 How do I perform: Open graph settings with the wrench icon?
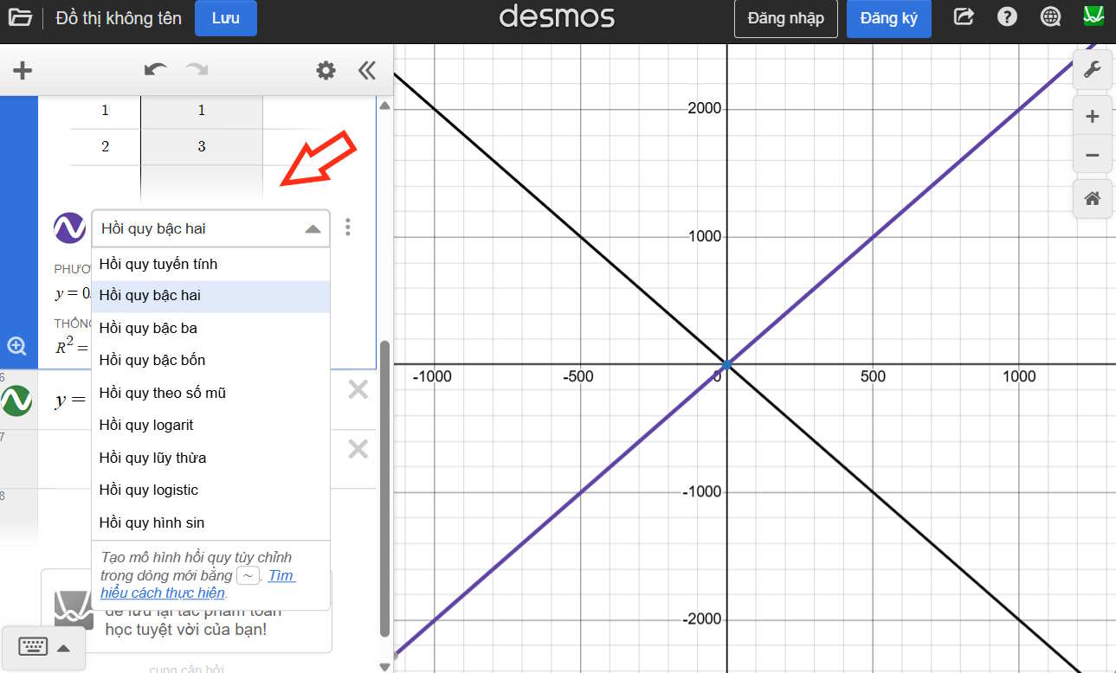1092,69
